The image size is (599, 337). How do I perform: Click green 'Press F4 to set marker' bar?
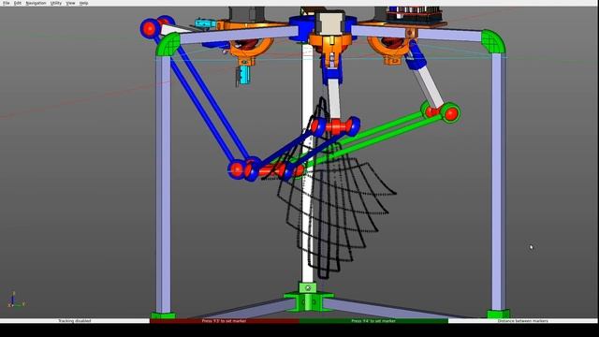[373, 321]
